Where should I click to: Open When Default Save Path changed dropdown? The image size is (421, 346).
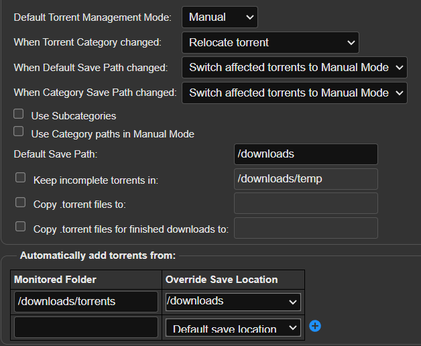click(x=294, y=68)
